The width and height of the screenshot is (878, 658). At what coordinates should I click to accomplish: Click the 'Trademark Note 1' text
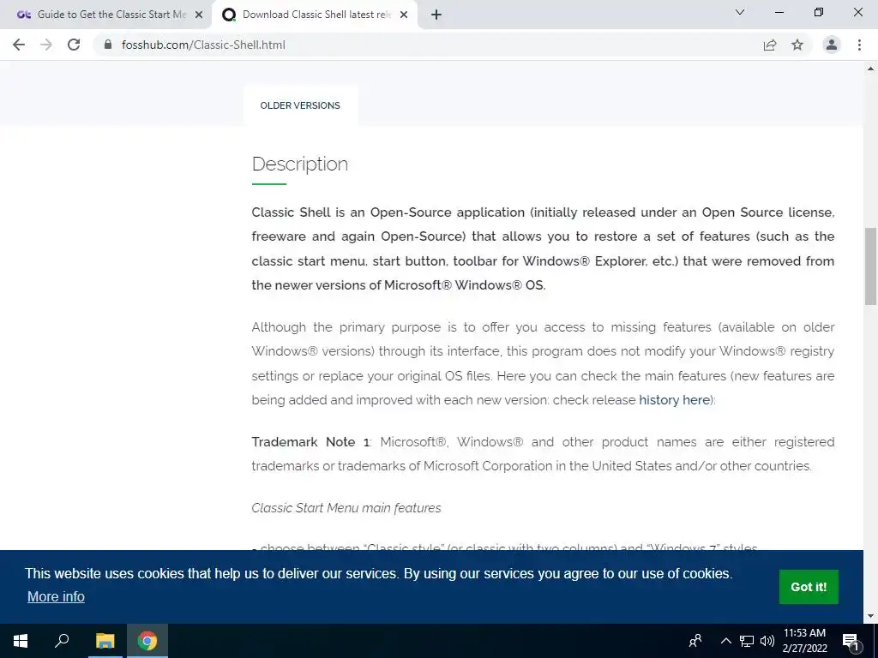pyautogui.click(x=310, y=442)
